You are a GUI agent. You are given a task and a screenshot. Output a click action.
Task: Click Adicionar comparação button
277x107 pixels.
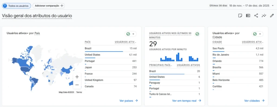(x=49, y=6)
